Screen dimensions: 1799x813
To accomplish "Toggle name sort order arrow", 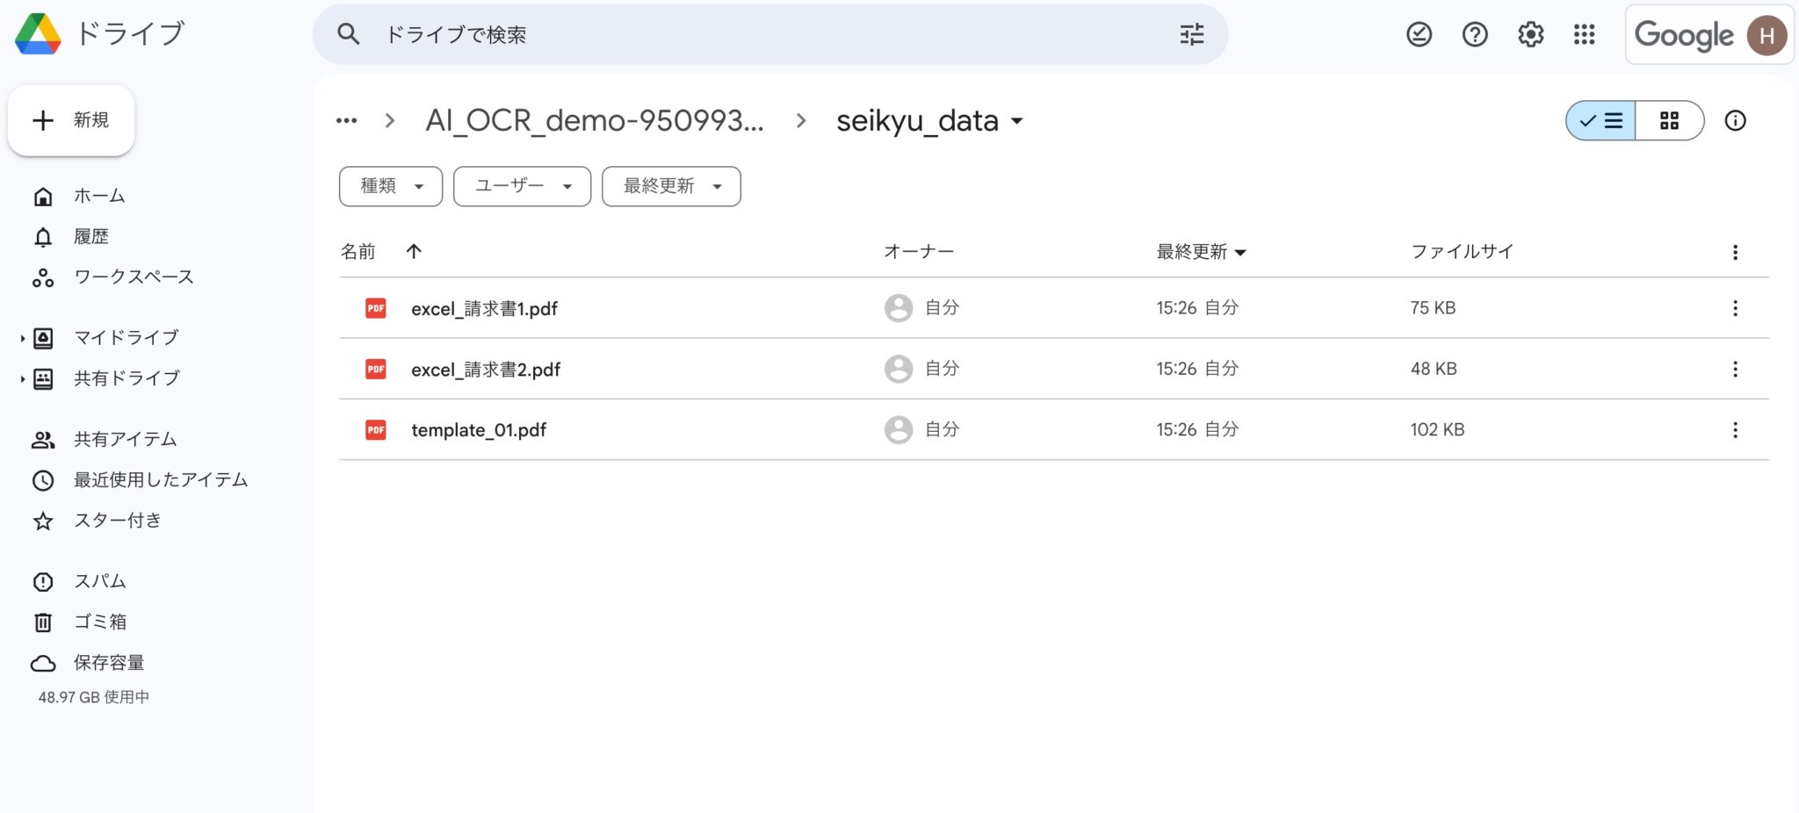I will pos(413,251).
